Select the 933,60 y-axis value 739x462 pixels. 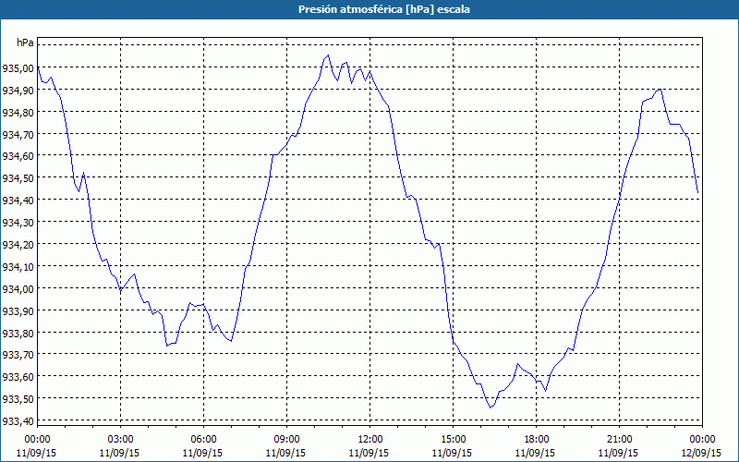coord(18,377)
